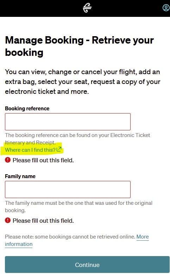Screen dimensions: 170x274
Task: Click the 'Manage Booking - Retrieve your booking' heading
Action: (80, 46)
